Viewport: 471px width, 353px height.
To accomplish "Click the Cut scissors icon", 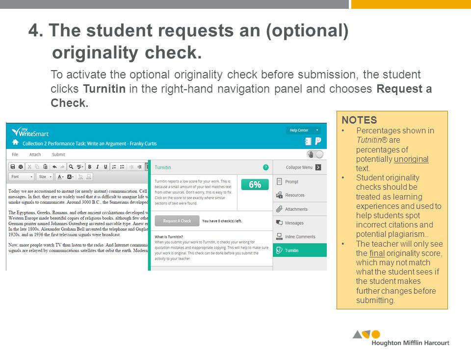I will [29, 167].
